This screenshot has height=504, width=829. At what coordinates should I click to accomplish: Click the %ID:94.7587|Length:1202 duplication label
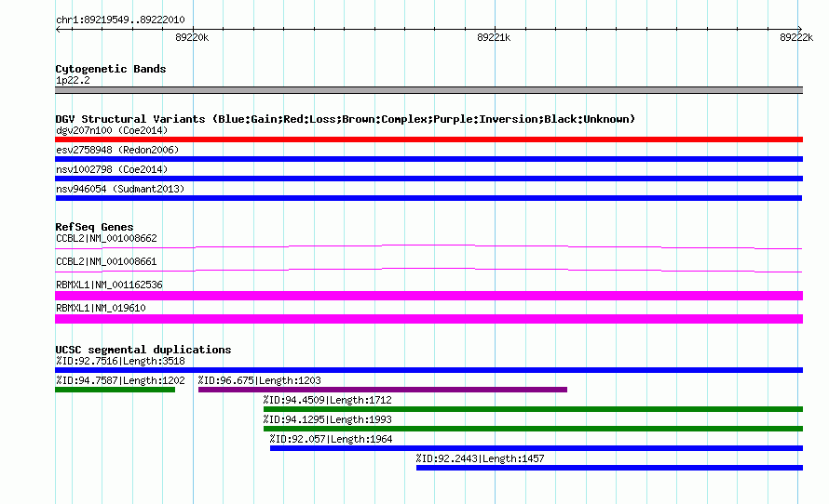[x=120, y=380]
